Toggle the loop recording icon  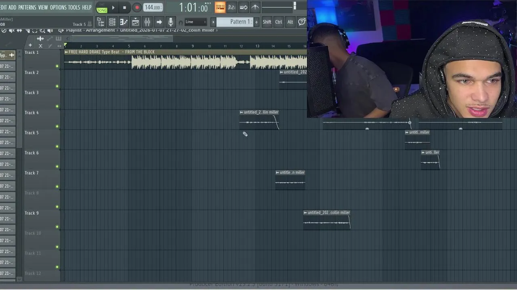point(244,7)
